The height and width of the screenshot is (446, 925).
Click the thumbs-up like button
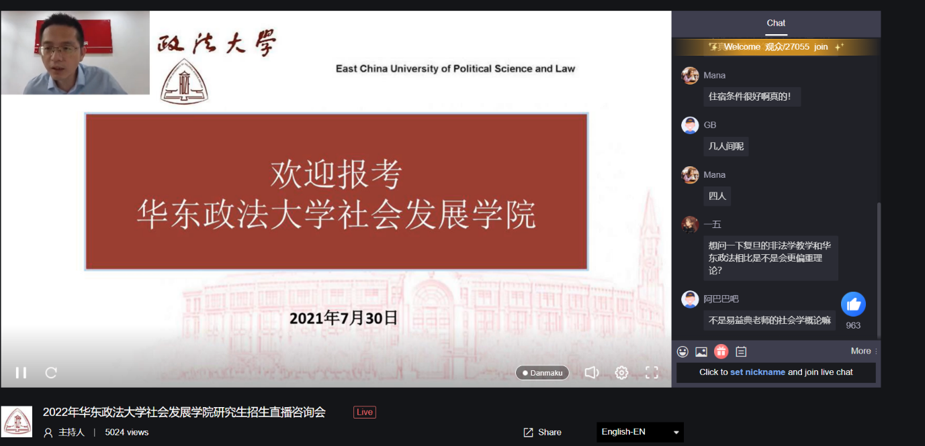point(854,304)
